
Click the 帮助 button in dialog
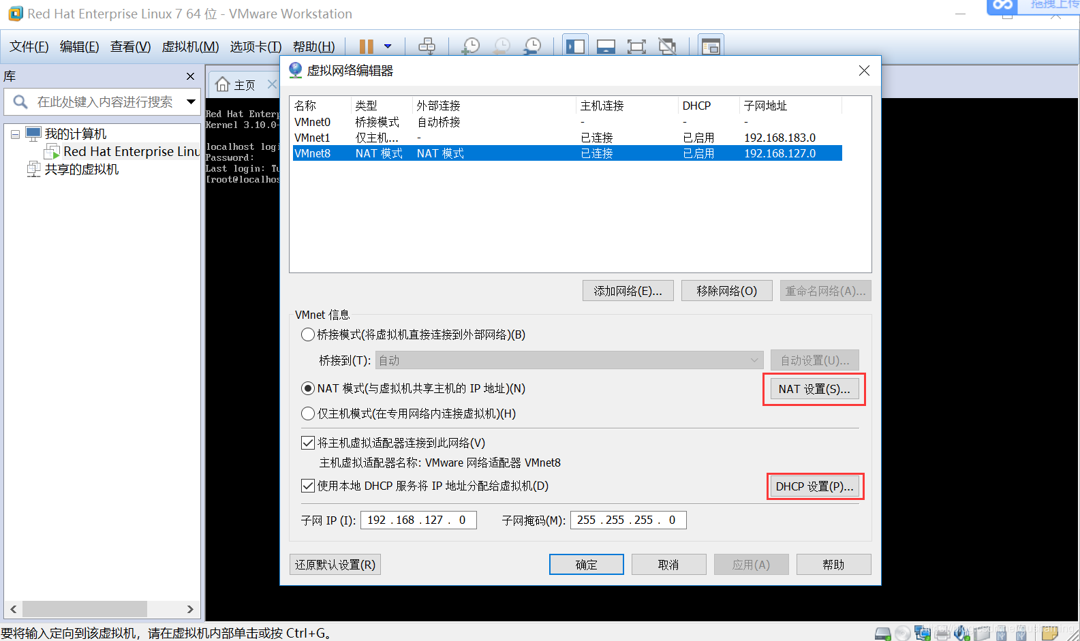(833, 565)
